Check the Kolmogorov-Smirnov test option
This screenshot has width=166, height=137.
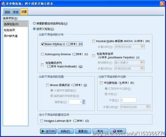pos(42,54)
